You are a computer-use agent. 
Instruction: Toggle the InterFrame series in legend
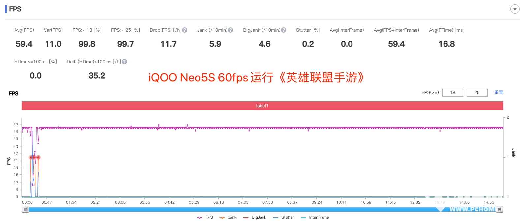click(315, 217)
